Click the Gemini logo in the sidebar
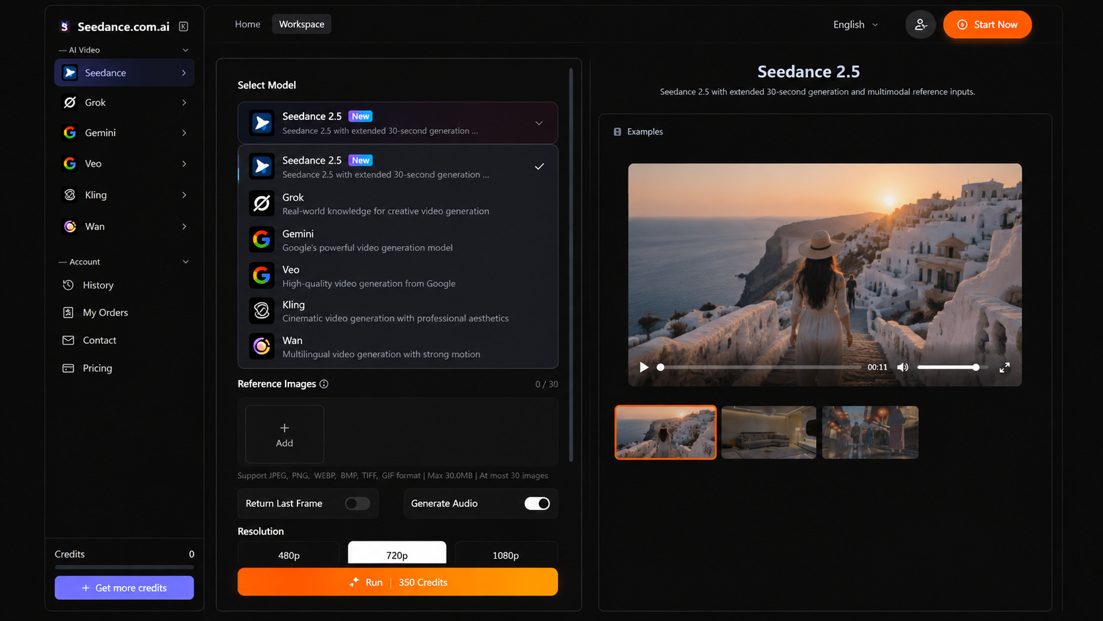The height and width of the screenshot is (621, 1103). 69,133
